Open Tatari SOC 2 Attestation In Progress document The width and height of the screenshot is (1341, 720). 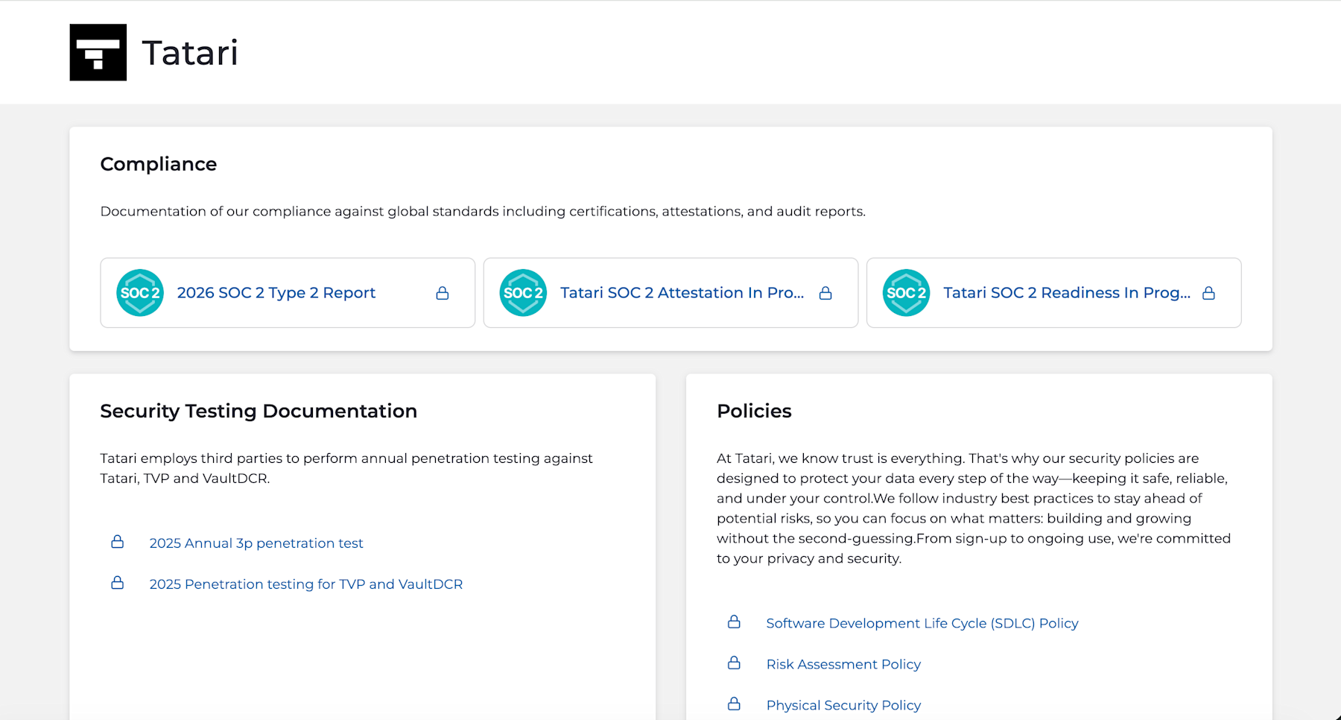(682, 293)
